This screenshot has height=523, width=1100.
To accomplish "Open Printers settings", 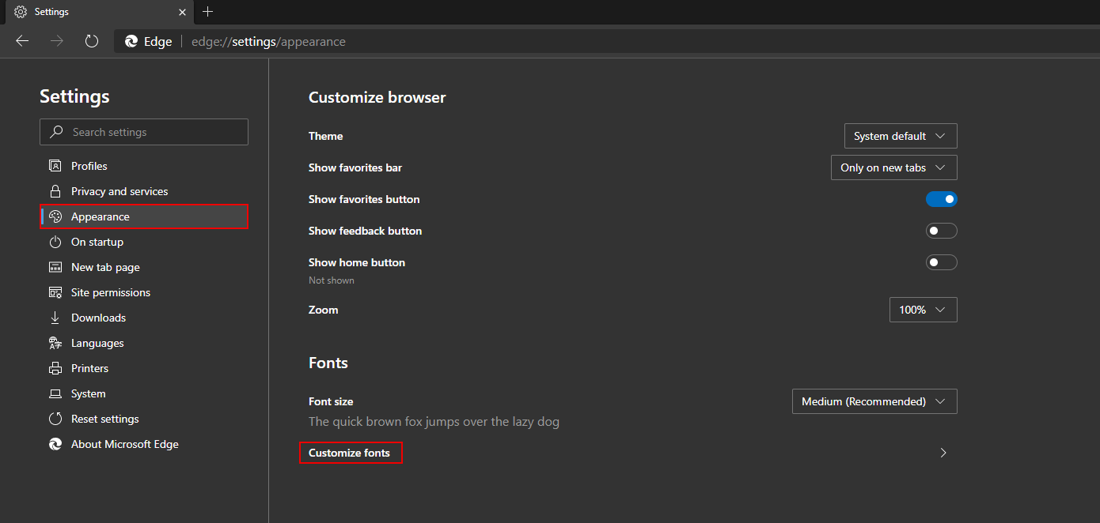I will 144,368.
